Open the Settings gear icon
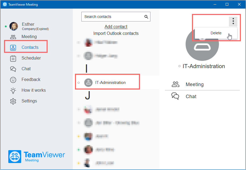This screenshot has height=170, width=246. click(x=13, y=101)
